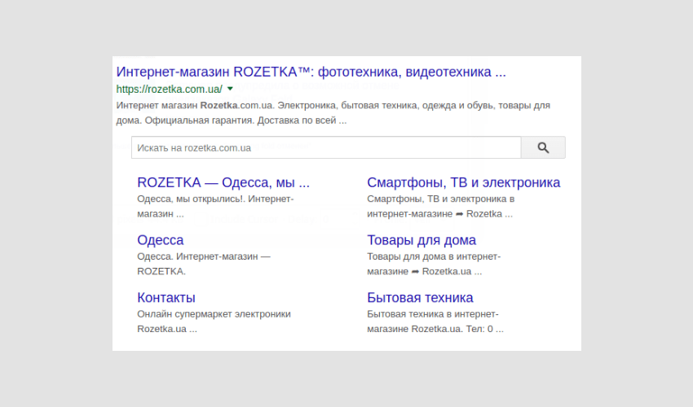Click the description 'Товары для дома в интернет-'

point(434,256)
